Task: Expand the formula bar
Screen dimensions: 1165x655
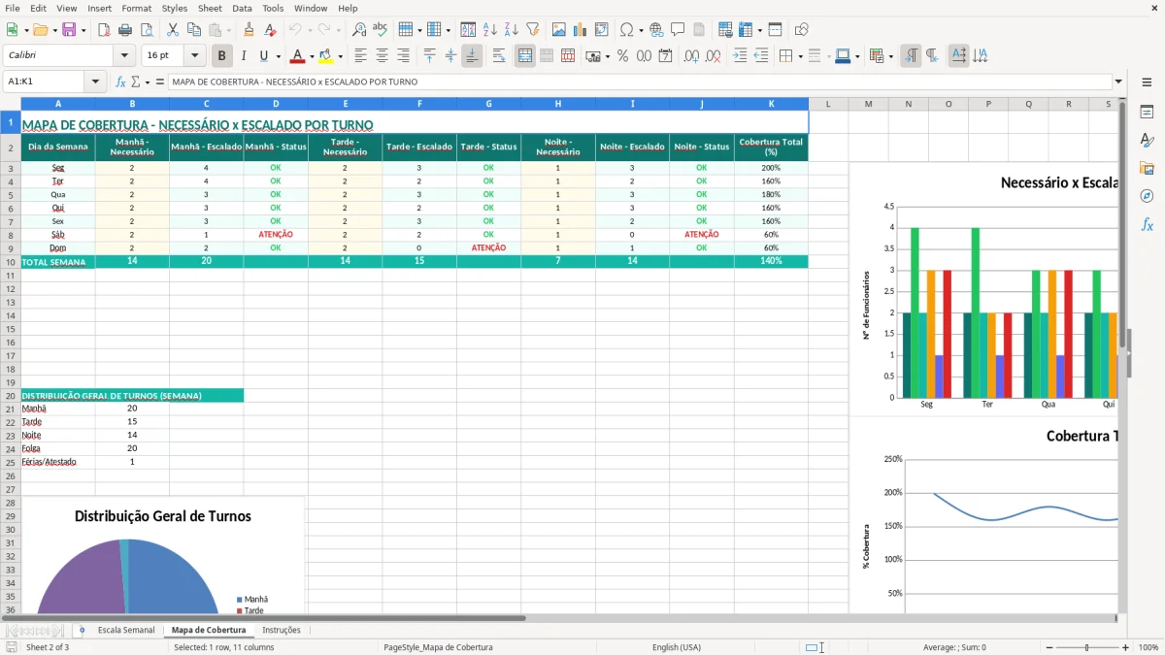Action: [x=1118, y=82]
